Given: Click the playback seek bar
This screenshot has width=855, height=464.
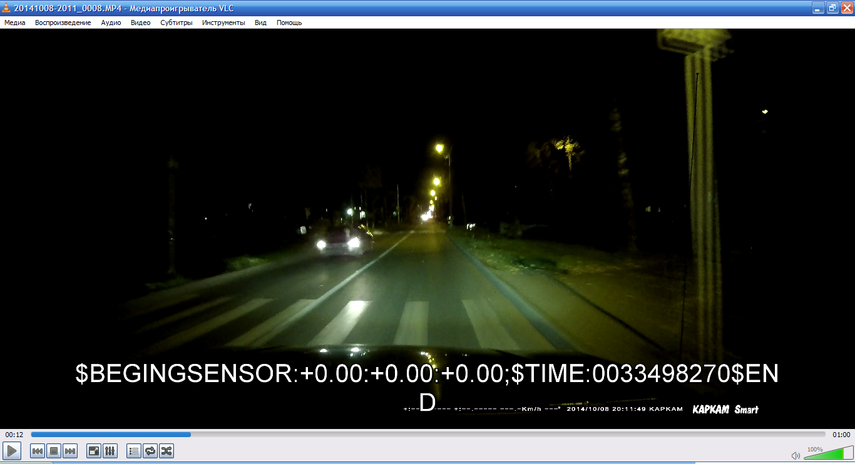Looking at the screenshot, I should pyautogui.click(x=427, y=435).
